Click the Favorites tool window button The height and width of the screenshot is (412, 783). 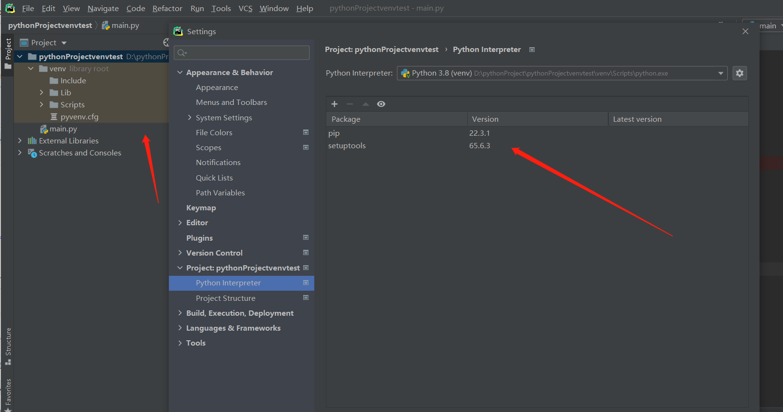pos(8,395)
